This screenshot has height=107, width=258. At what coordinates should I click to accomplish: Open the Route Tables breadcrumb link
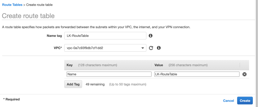coord(12,5)
